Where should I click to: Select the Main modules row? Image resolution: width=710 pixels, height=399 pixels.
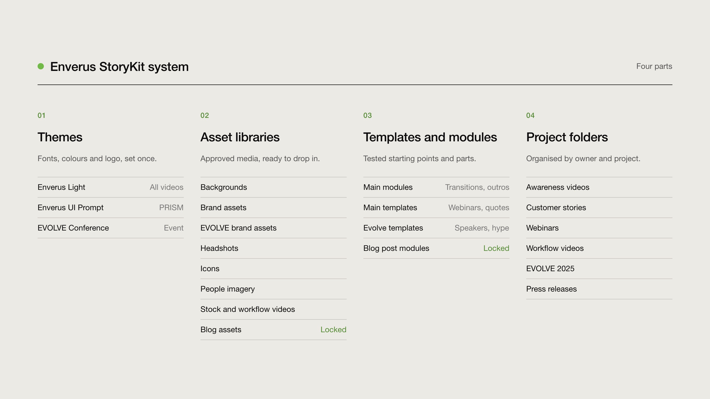click(x=436, y=187)
